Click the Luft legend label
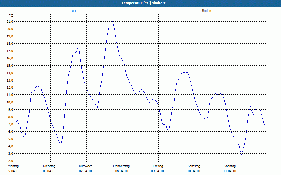 (x=73, y=11)
